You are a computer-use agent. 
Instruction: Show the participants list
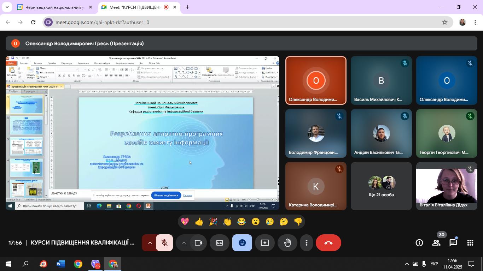tap(436, 243)
